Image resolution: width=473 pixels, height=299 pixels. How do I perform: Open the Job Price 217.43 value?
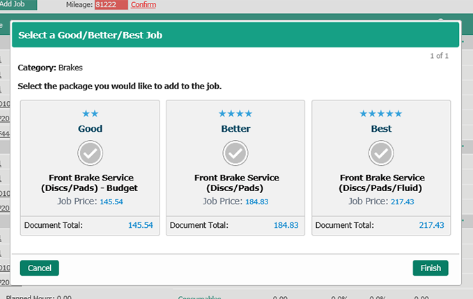tap(401, 201)
